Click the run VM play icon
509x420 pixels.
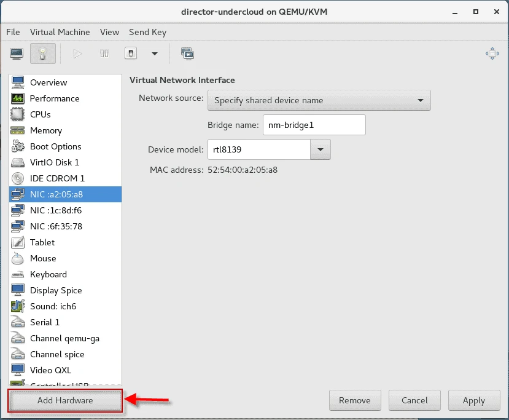(77, 53)
